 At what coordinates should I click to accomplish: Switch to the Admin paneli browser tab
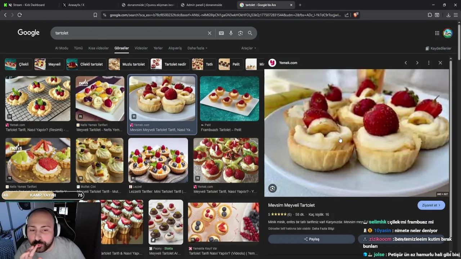coord(204,5)
